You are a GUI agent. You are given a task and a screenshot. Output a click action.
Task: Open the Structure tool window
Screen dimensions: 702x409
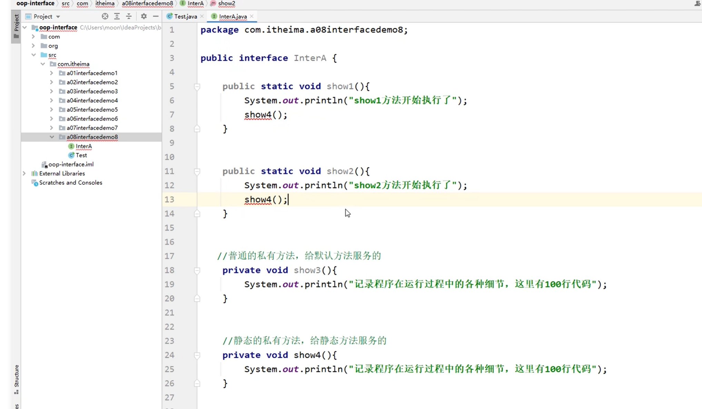point(16,378)
